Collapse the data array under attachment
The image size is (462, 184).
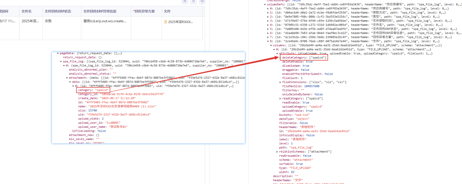click(70, 82)
